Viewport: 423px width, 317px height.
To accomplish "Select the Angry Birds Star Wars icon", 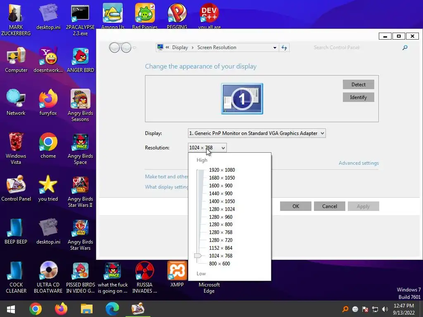I will click(x=80, y=234).
